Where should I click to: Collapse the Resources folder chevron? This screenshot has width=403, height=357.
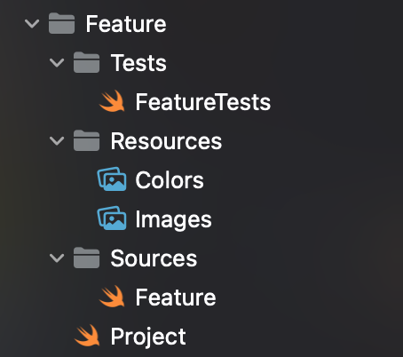click(57, 141)
